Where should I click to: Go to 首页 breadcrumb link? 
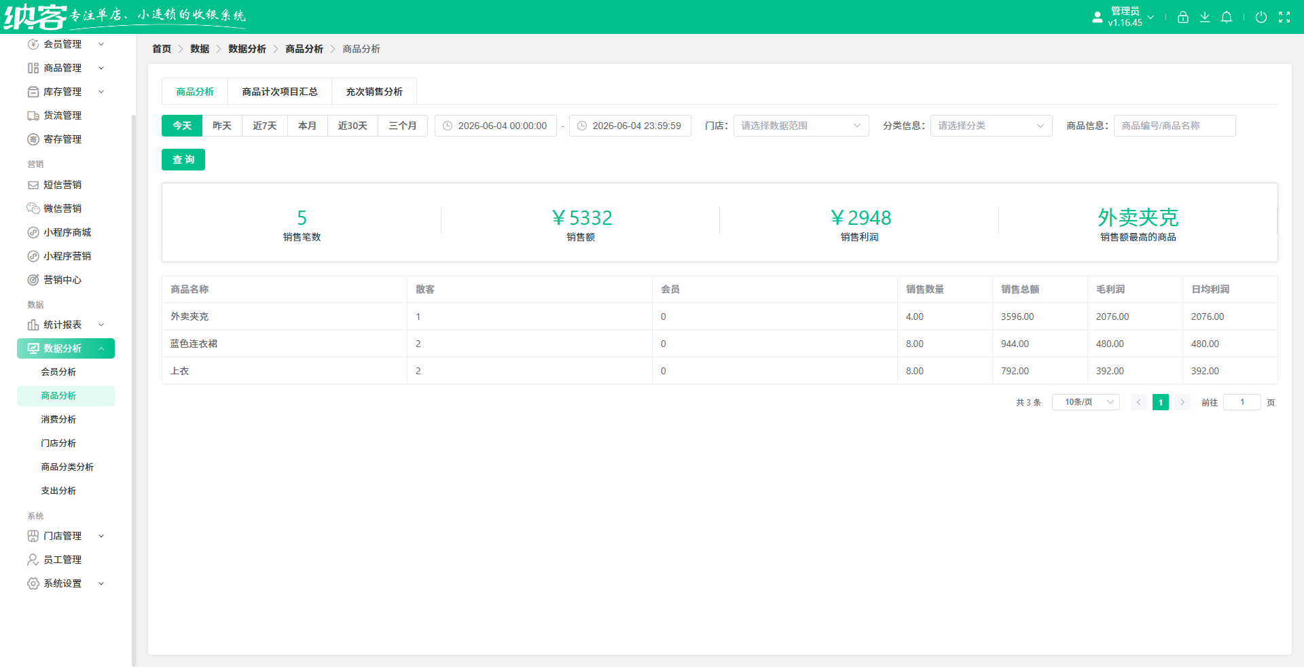(x=162, y=49)
